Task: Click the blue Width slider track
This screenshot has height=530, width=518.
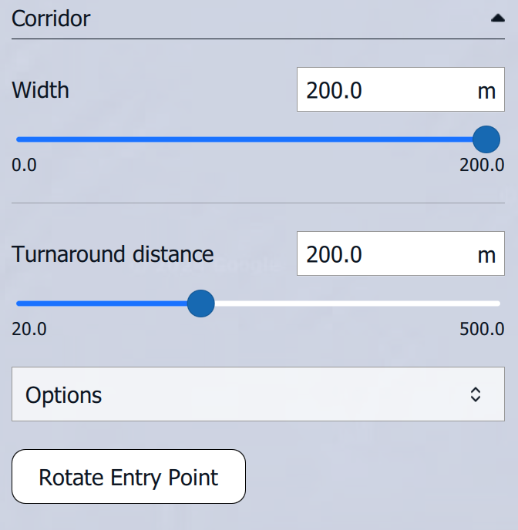Action: (247, 139)
